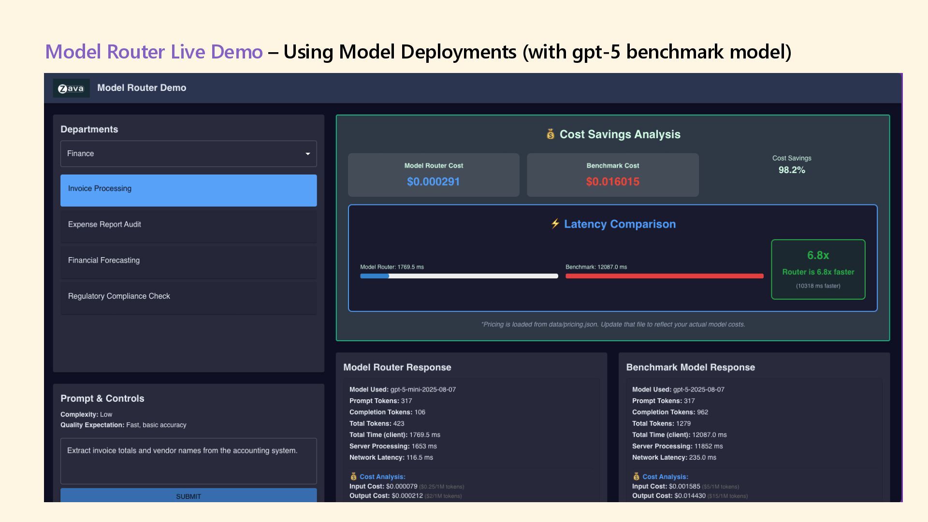Click money bag icon in Model Router Cost Analysis
928x522 pixels.
tap(353, 477)
